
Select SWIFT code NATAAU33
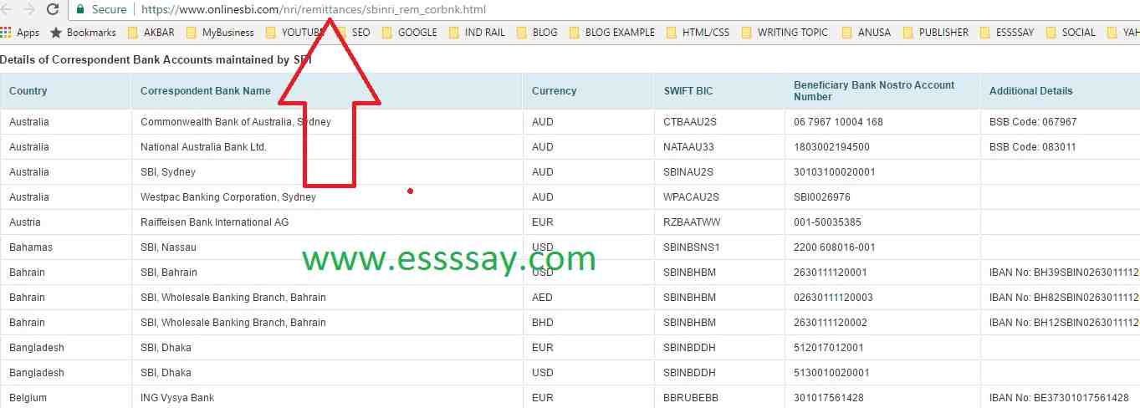point(690,147)
